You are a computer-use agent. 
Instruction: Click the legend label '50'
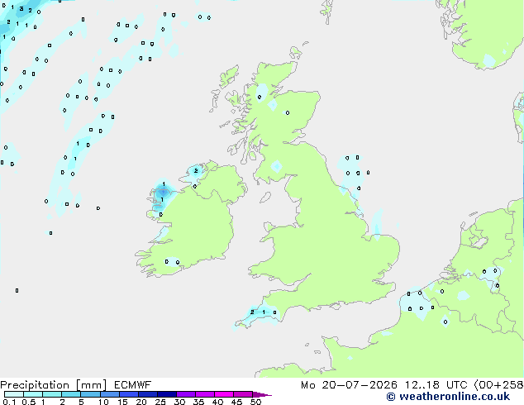coord(255,402)
